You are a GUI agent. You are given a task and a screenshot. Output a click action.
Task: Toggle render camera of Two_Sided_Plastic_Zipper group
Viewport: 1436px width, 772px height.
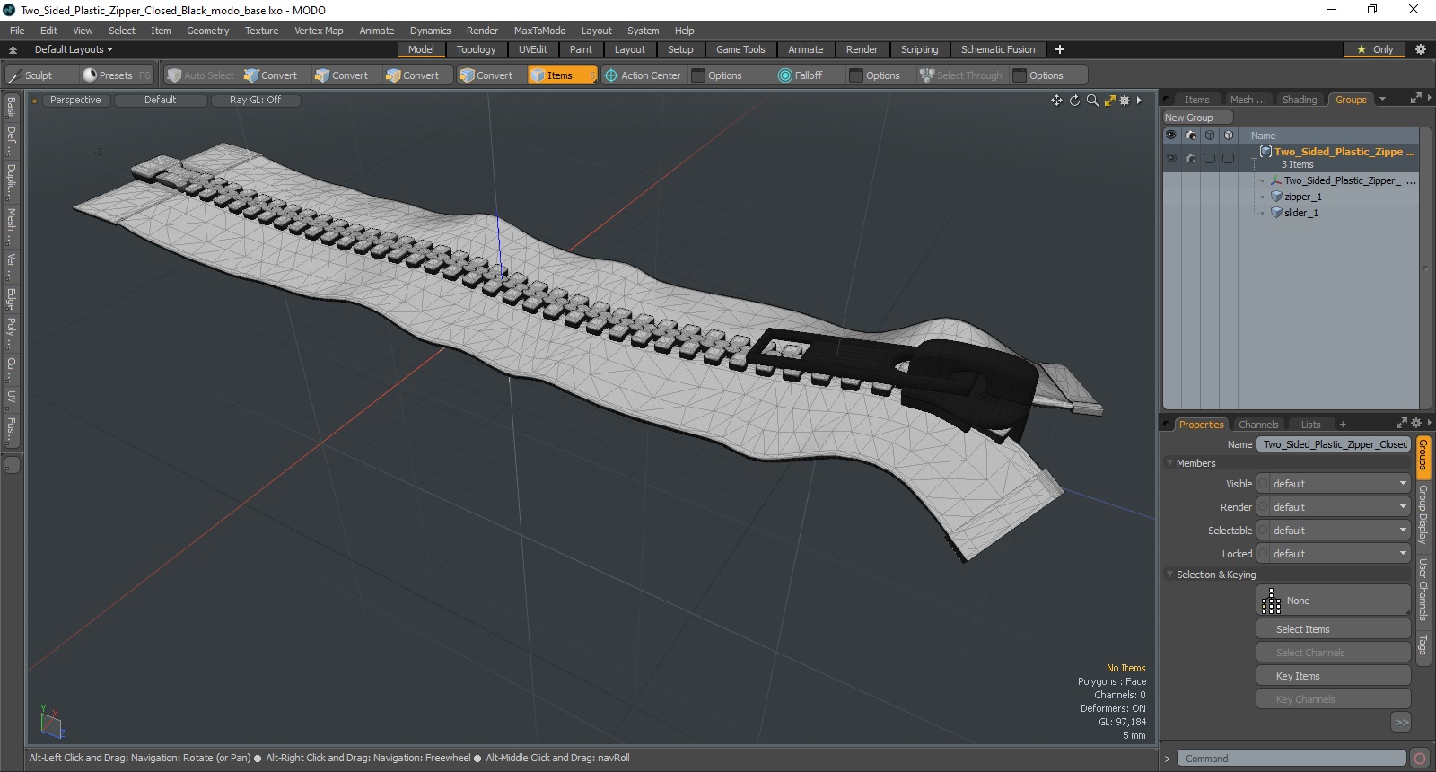tap(1191, 158)
